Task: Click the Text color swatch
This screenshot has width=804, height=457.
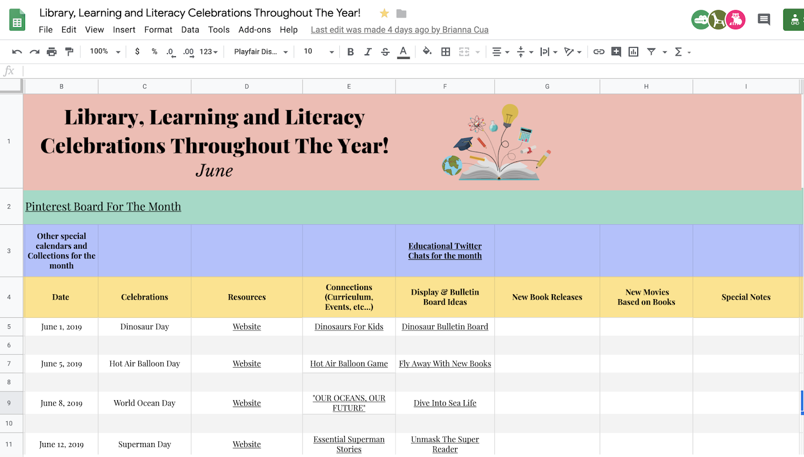Action: [404, 51]
